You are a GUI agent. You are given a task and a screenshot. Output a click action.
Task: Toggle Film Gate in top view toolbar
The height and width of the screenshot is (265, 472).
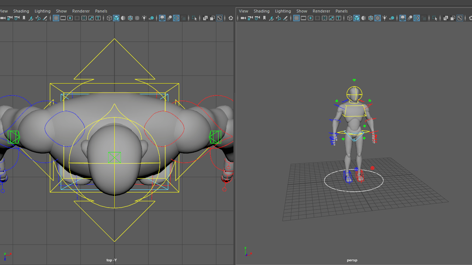click(63, 18)
